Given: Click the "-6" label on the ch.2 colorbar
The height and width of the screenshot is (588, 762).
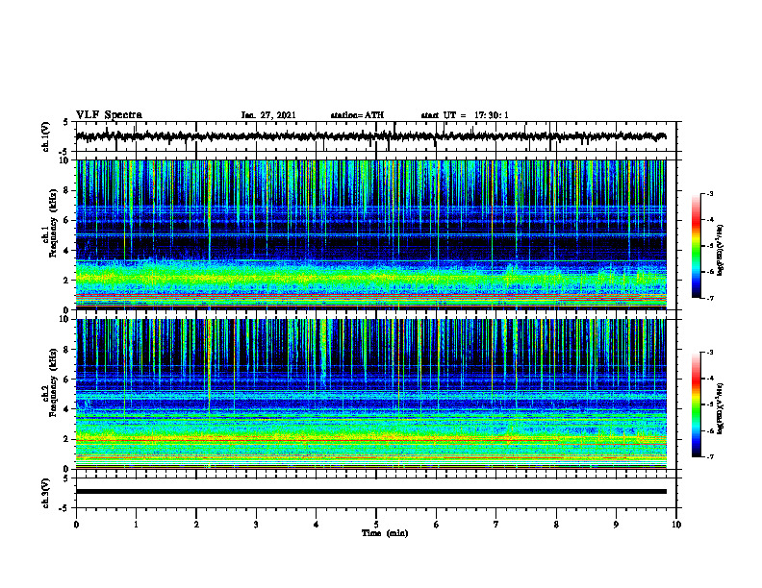Looking at the screenshot, I should [710, 430].
